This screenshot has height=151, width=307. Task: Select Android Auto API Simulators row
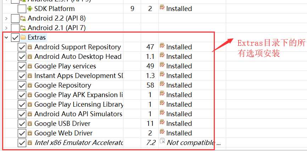78,114
